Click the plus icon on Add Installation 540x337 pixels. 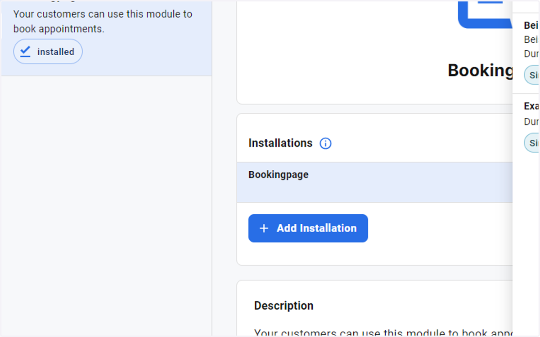pyautogui.click(x=264, y=228)
